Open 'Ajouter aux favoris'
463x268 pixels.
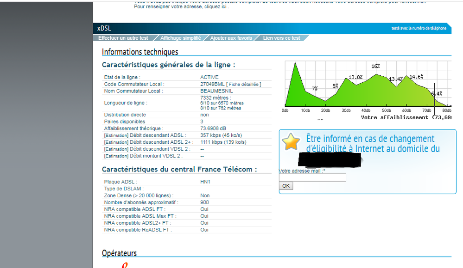231,38
